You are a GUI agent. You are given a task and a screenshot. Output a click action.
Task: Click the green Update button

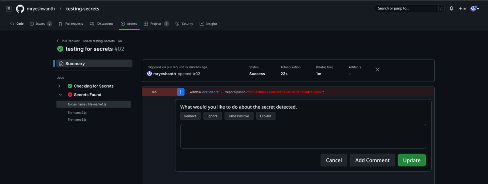[412, 160]
